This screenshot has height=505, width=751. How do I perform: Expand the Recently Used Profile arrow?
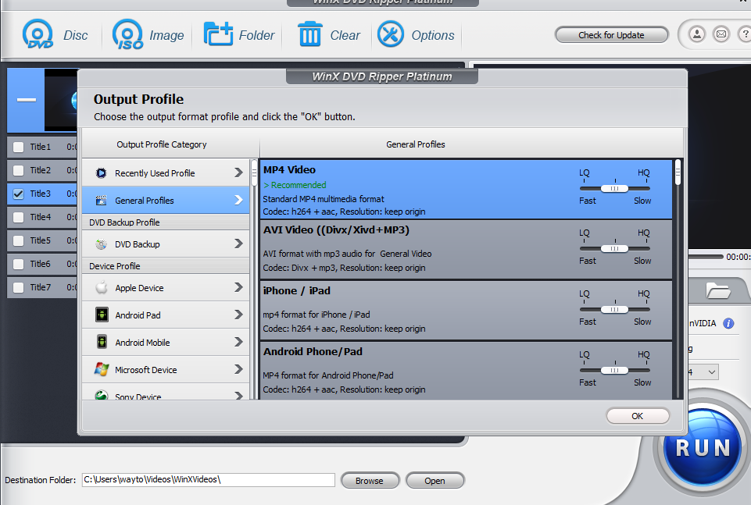tap(238, 172)
